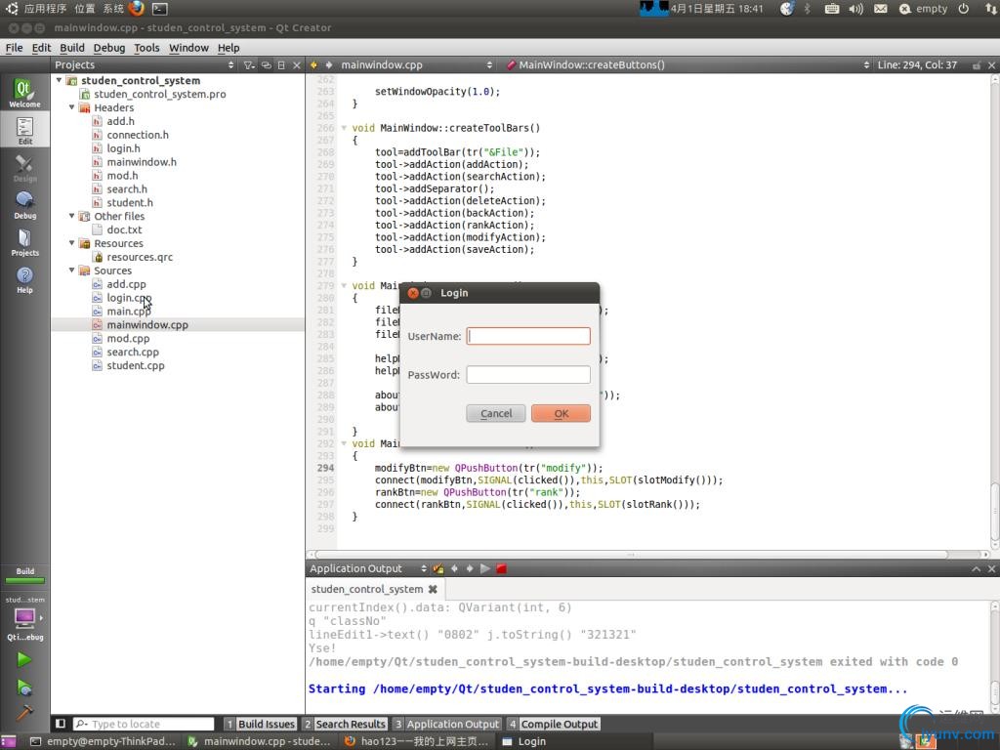Click the filter tree icon in Projects panel
Viewport: 1000px width, 750px height.
coord(249,65)
